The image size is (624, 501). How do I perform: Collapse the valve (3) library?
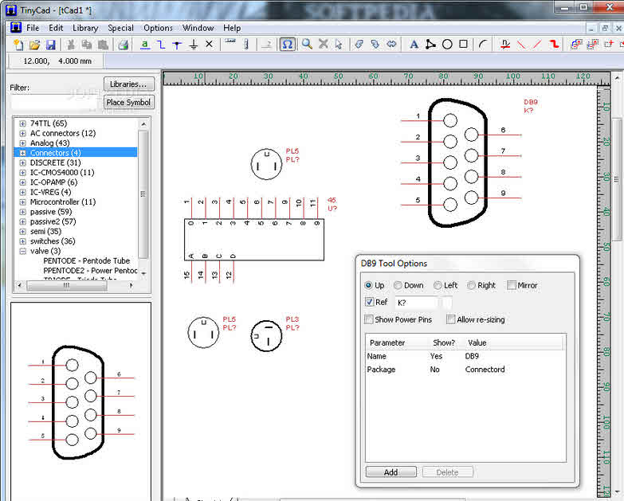click(22, 251)
